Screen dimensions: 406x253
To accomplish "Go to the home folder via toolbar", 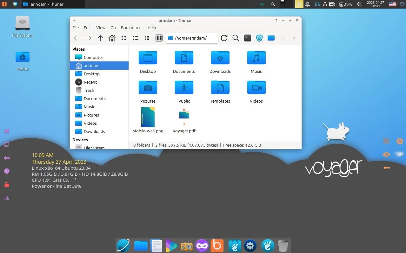I will 112,38.
